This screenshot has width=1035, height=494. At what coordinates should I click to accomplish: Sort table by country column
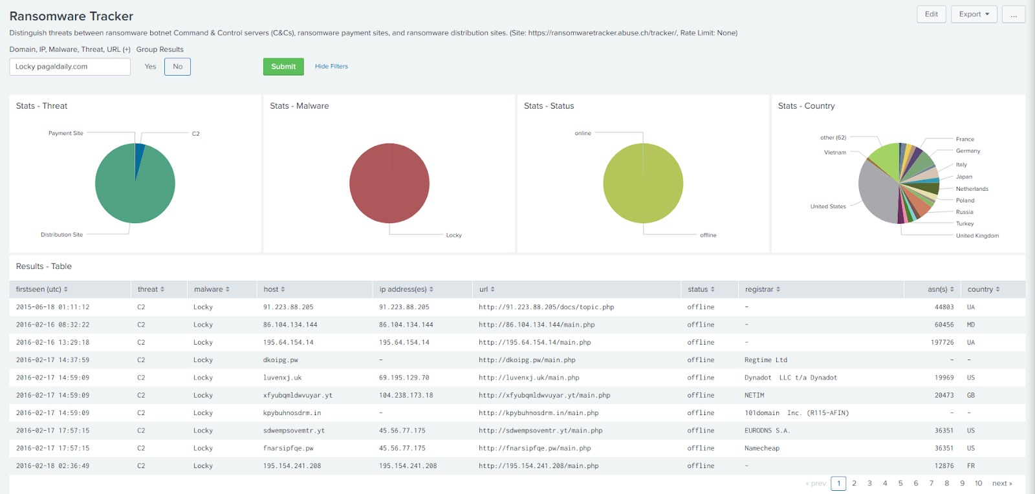click(984, 290)
